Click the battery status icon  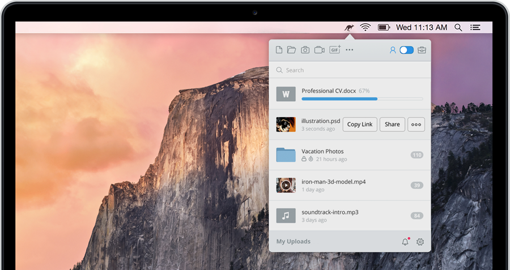point(384,27)
